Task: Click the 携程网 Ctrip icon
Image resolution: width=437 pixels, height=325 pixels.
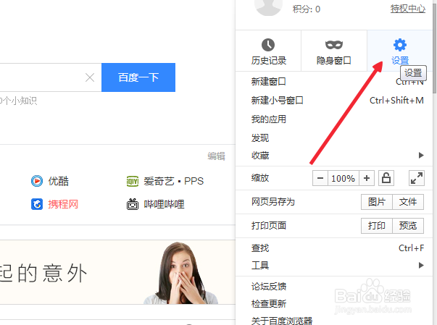Action: click(x=37, y=204)
